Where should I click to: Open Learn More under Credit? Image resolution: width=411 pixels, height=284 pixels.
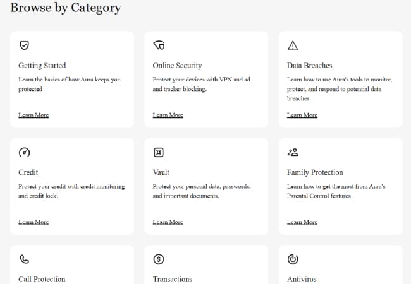click(34, 222)
